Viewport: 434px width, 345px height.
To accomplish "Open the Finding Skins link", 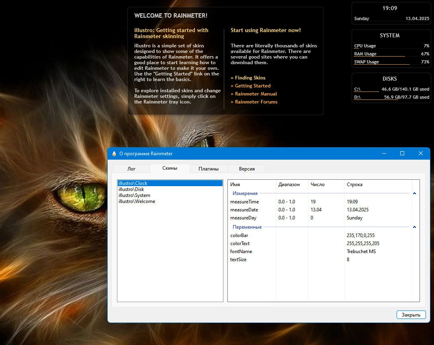I will point(248,77).
